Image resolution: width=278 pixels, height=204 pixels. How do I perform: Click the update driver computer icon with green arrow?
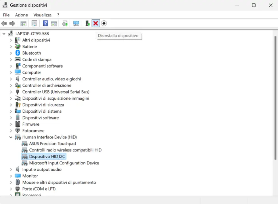tap(88, 23)
